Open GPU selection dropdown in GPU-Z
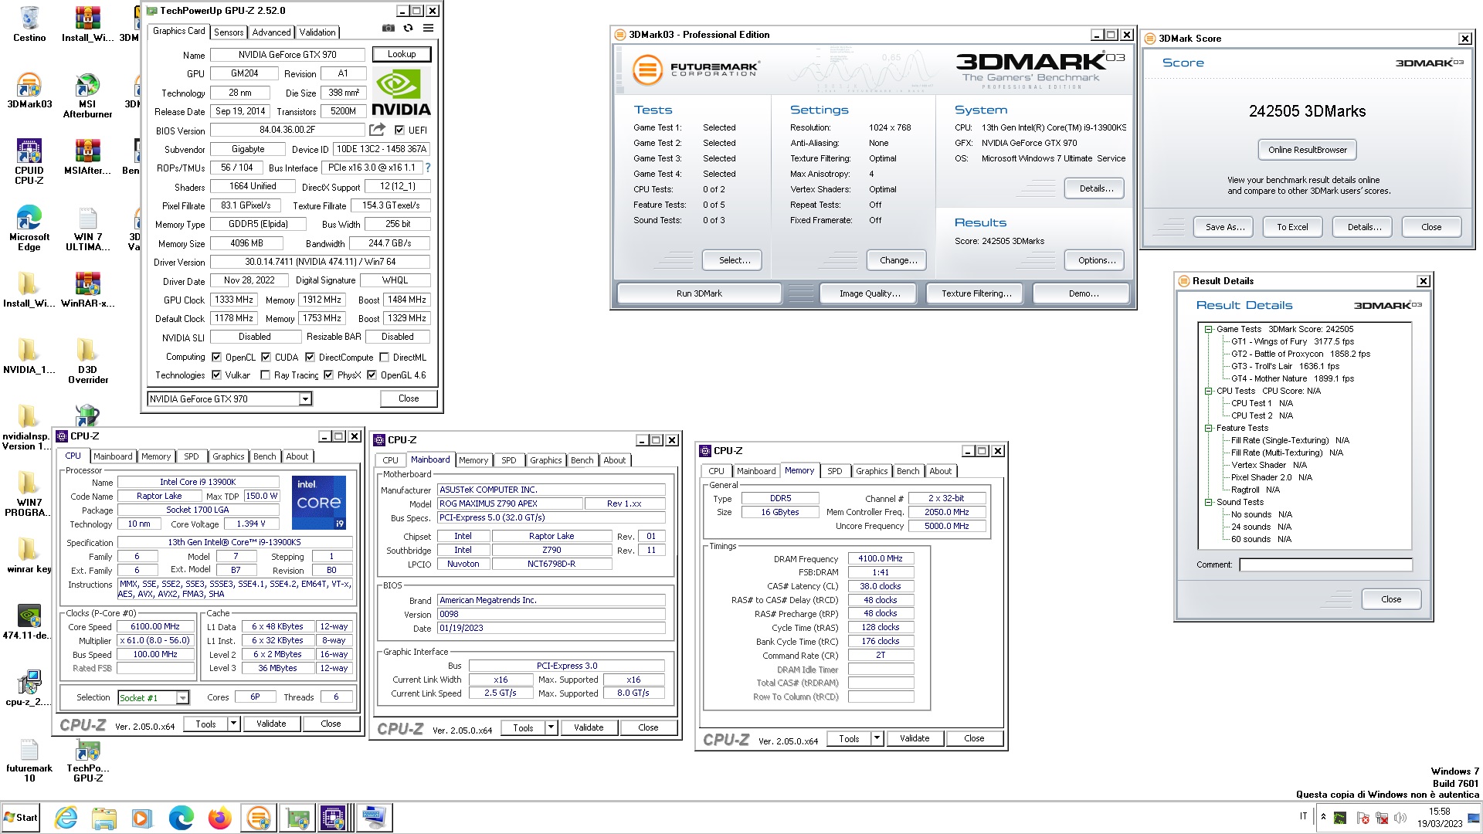Screen dimensions: 1483x834 (305, 398)
